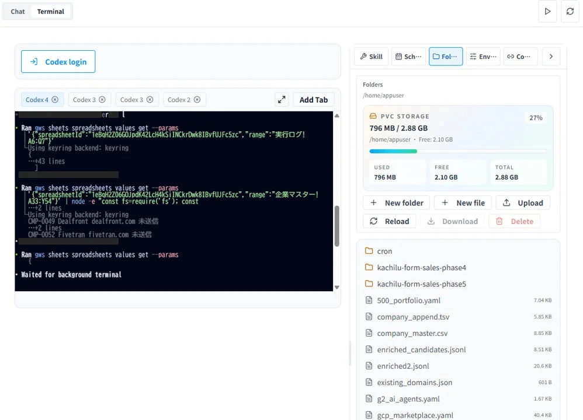
Task: Click the Codex login button
Action: [x=58, y=61]
